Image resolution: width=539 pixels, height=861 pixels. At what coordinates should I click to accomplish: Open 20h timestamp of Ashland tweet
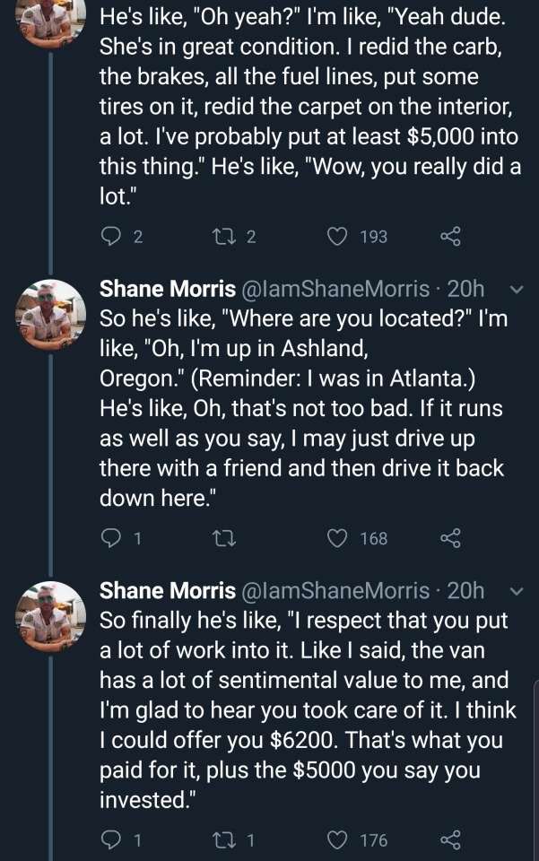tap(465, 289)
